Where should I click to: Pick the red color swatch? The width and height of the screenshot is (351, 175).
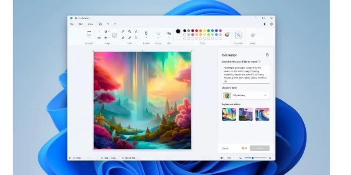tap(197, 31)
